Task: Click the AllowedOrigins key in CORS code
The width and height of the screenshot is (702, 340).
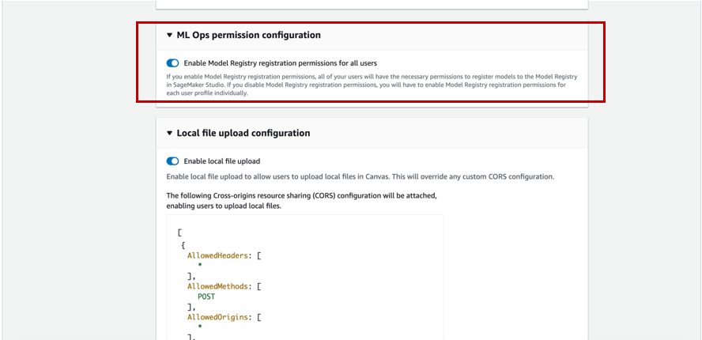Action: pyautogui.click(x=217, y=318)
